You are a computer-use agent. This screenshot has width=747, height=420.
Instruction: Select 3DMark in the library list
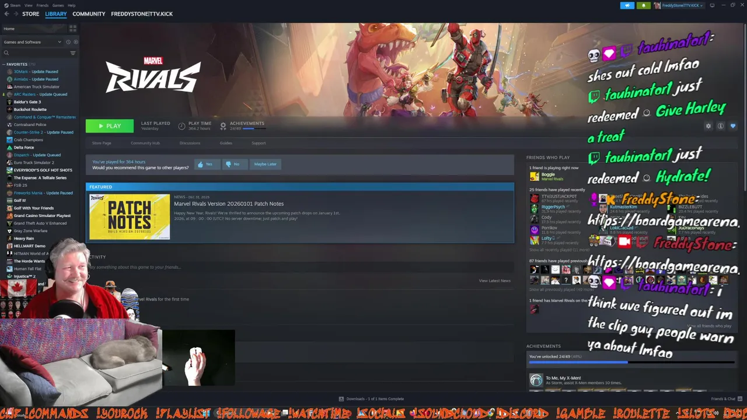(x=36, y=72)
